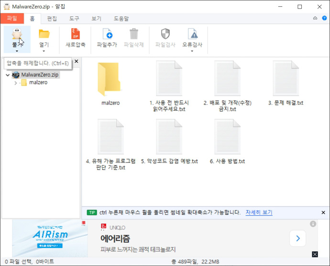Maximize the 알집 window
330x266 pixels.
tap(300, 7)
